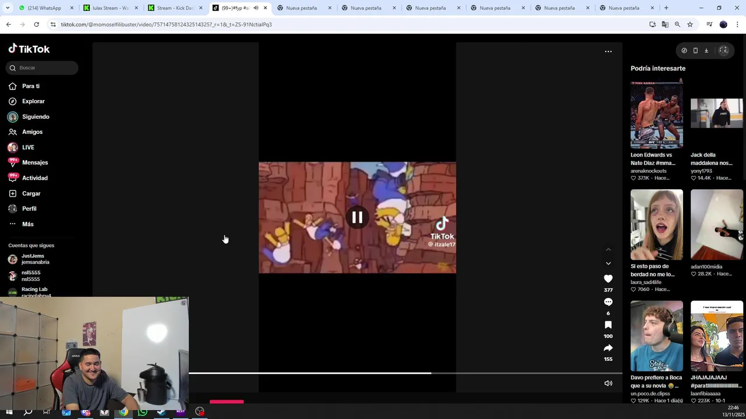Click the arenaknockouts username

(648, 171)
